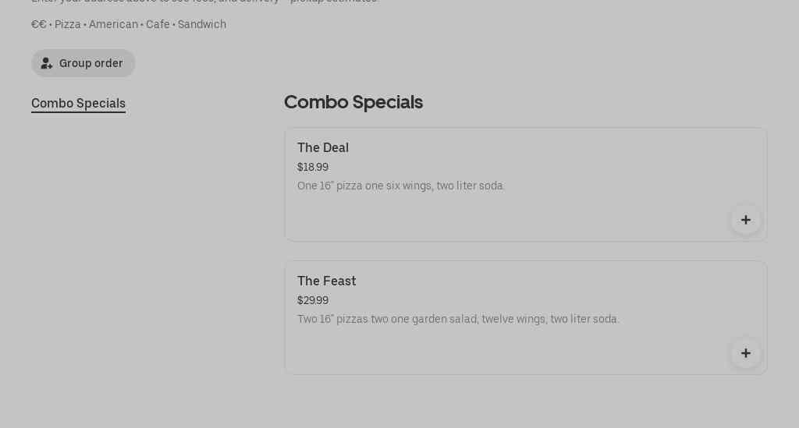Click the American cuisine tag
This screenshot has height=428, width=799.
pos(113,24)
